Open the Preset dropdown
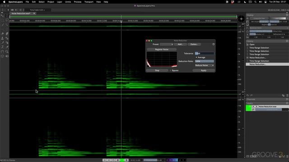Screen dimensions: 289x162 click(167, 44)
